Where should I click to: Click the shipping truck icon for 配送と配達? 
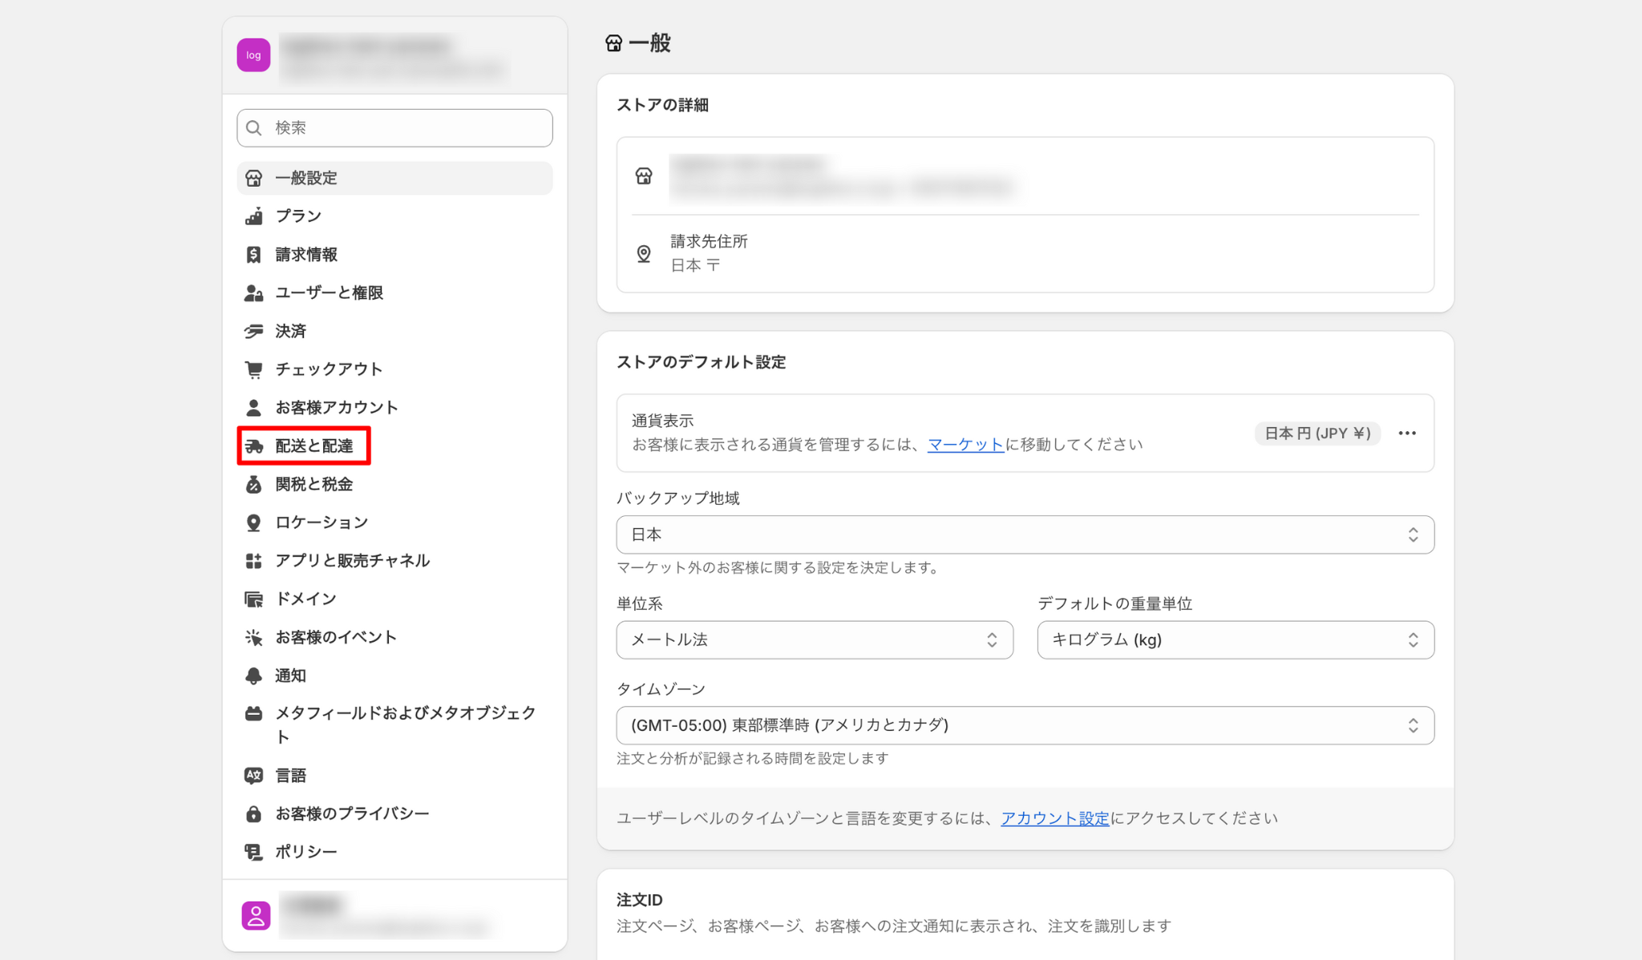[x=254, y=446]
